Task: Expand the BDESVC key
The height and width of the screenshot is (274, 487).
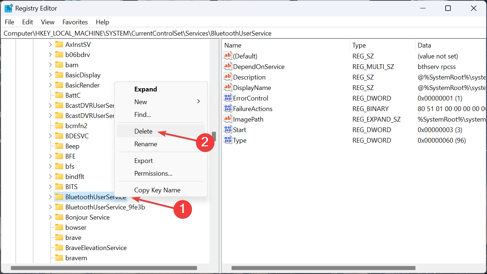Action: coord(50,136)
